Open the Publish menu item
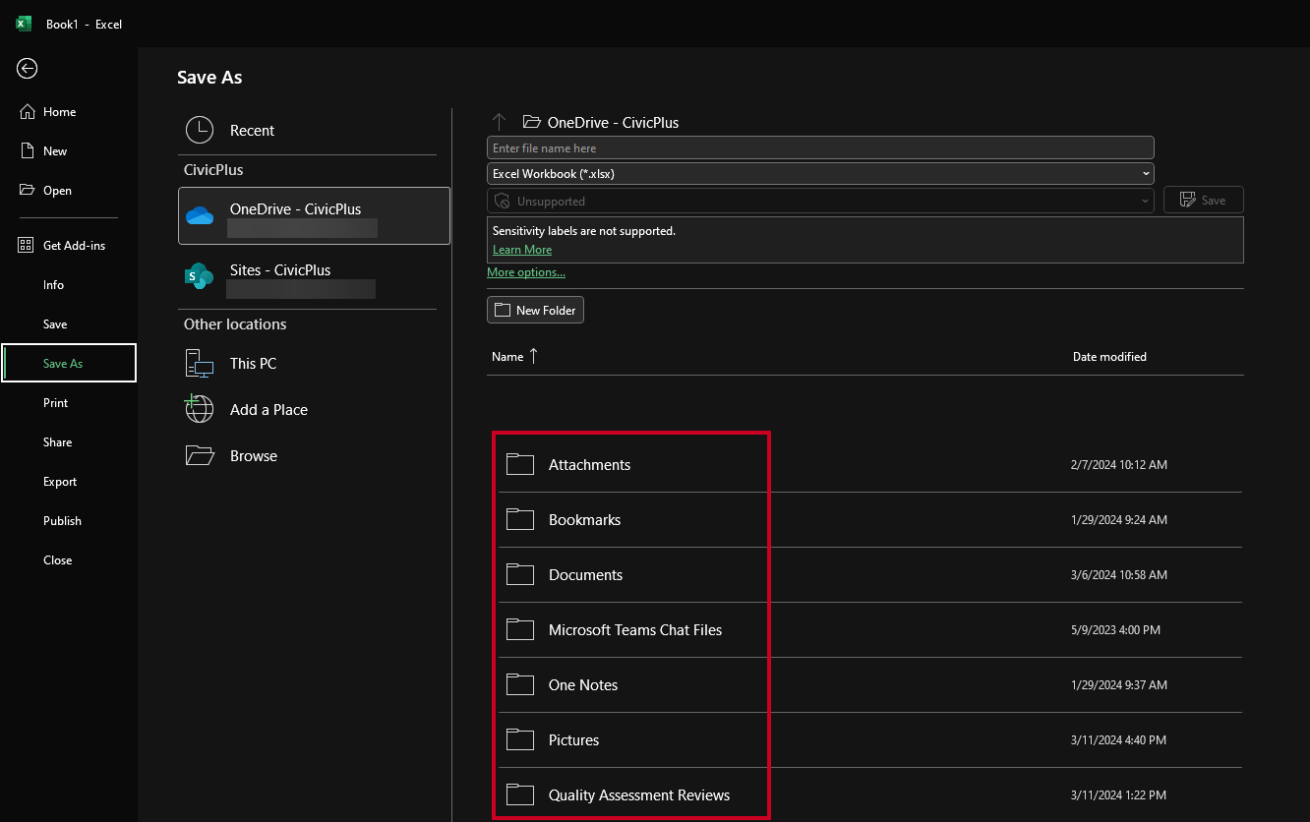1310x822 pixels. pyautogui.click(x=62, y=521)
